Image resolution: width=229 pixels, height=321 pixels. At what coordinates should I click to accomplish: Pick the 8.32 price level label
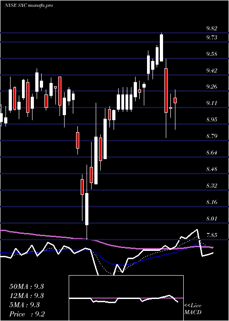point(212,185)
